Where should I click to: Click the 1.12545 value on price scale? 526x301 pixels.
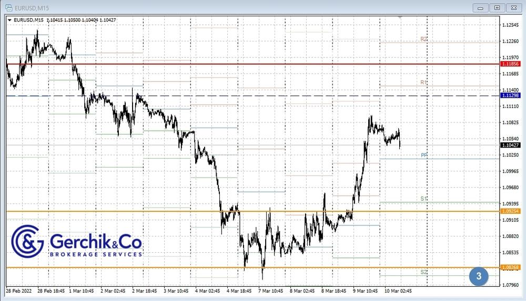point(510,25)
